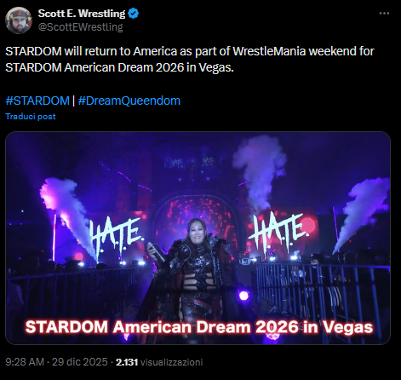
Task: Open Scott E. Wrestling's profile avatar
Action: click(19, 20)
